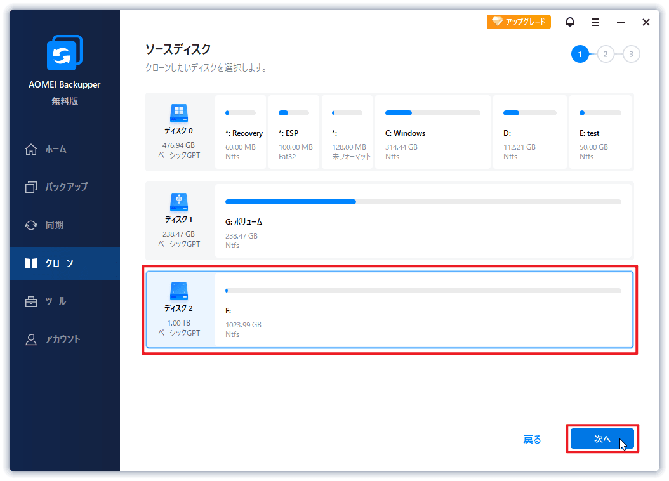This screenshot has width=669, height=481.
Task: Click the step 2 indicator circle
Action: click(606, 55)
